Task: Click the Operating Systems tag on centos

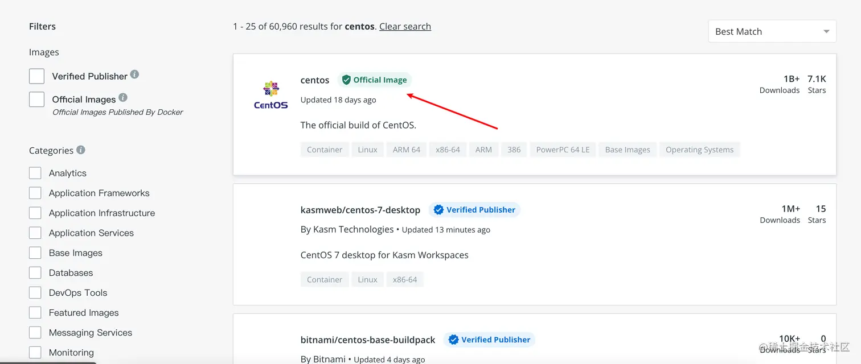Action: tap(699, 150)
